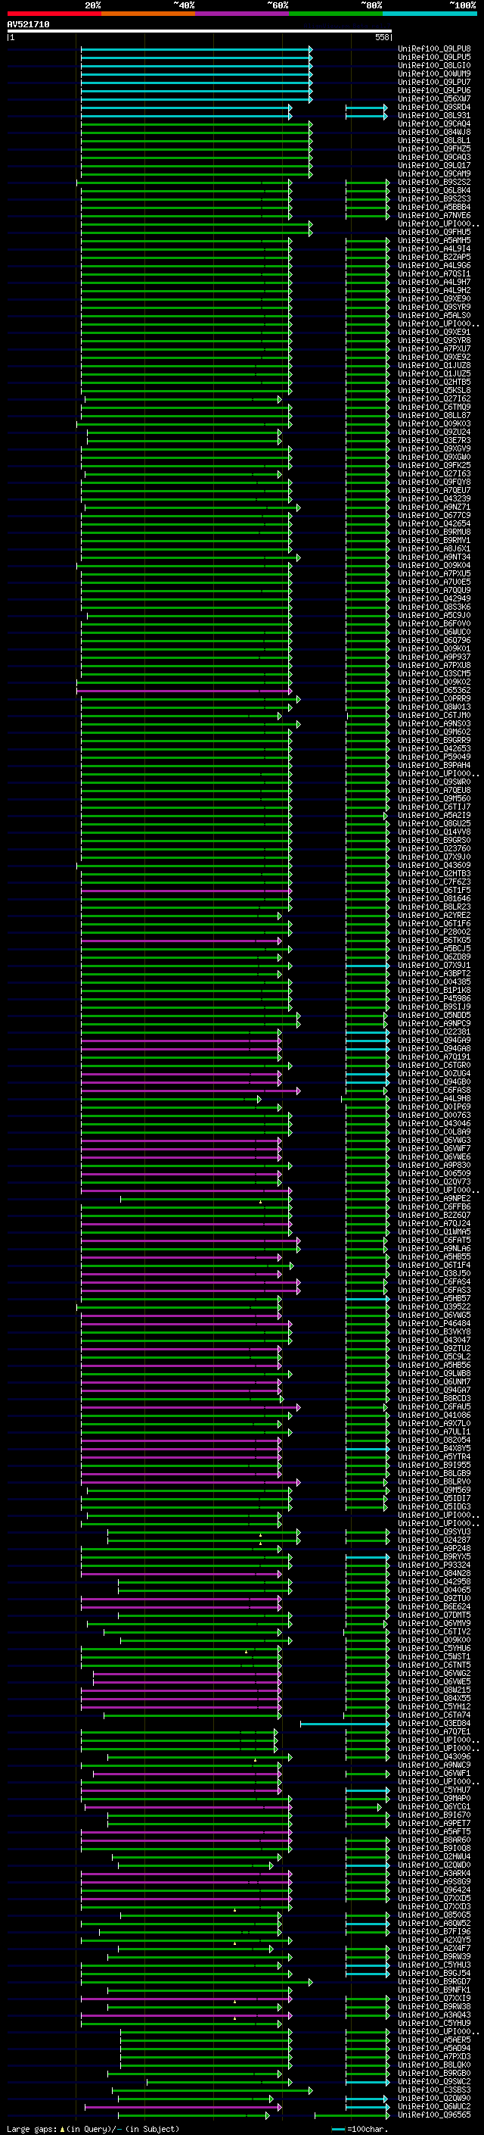The image size is (484, 2135).
Task: Click the cyan ~100% identity legend segment
Action: 430,14
